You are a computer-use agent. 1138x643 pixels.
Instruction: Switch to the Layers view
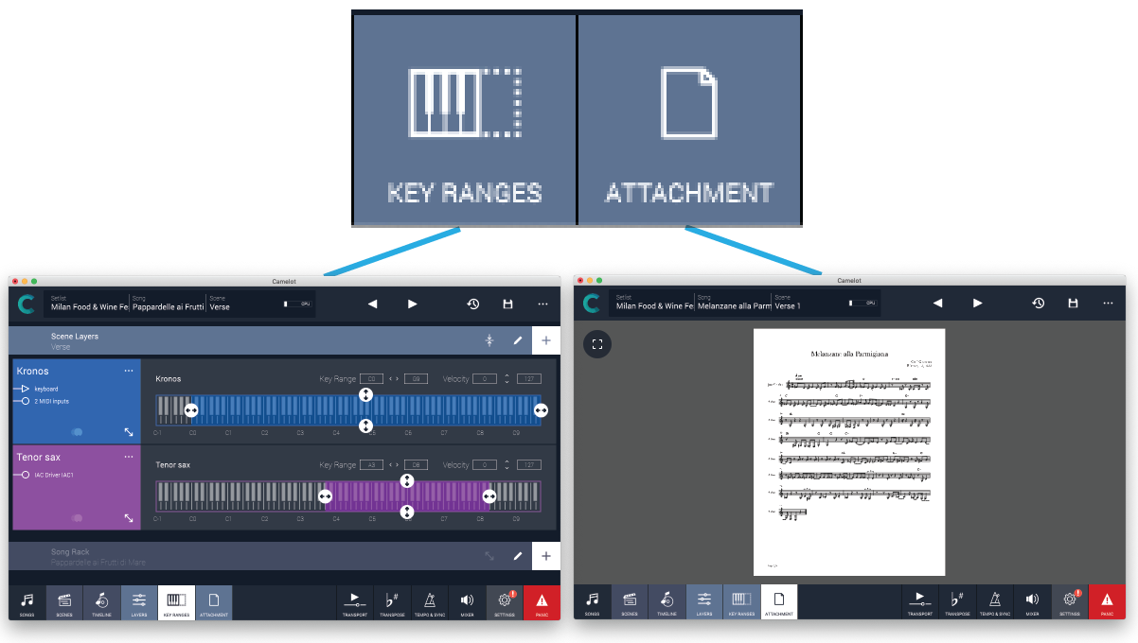138,602
